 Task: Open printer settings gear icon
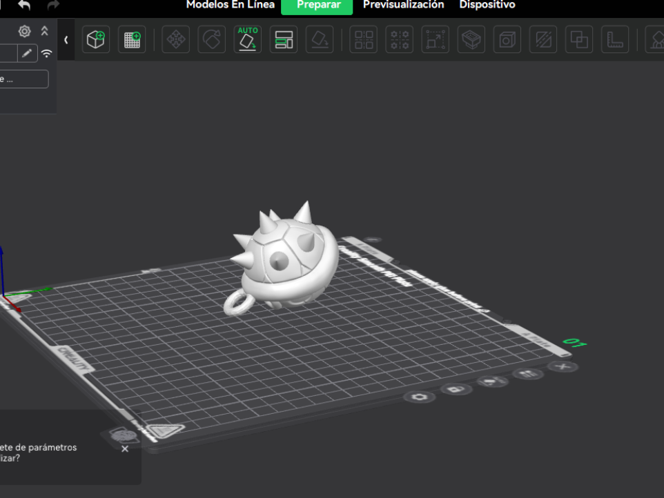25,31
